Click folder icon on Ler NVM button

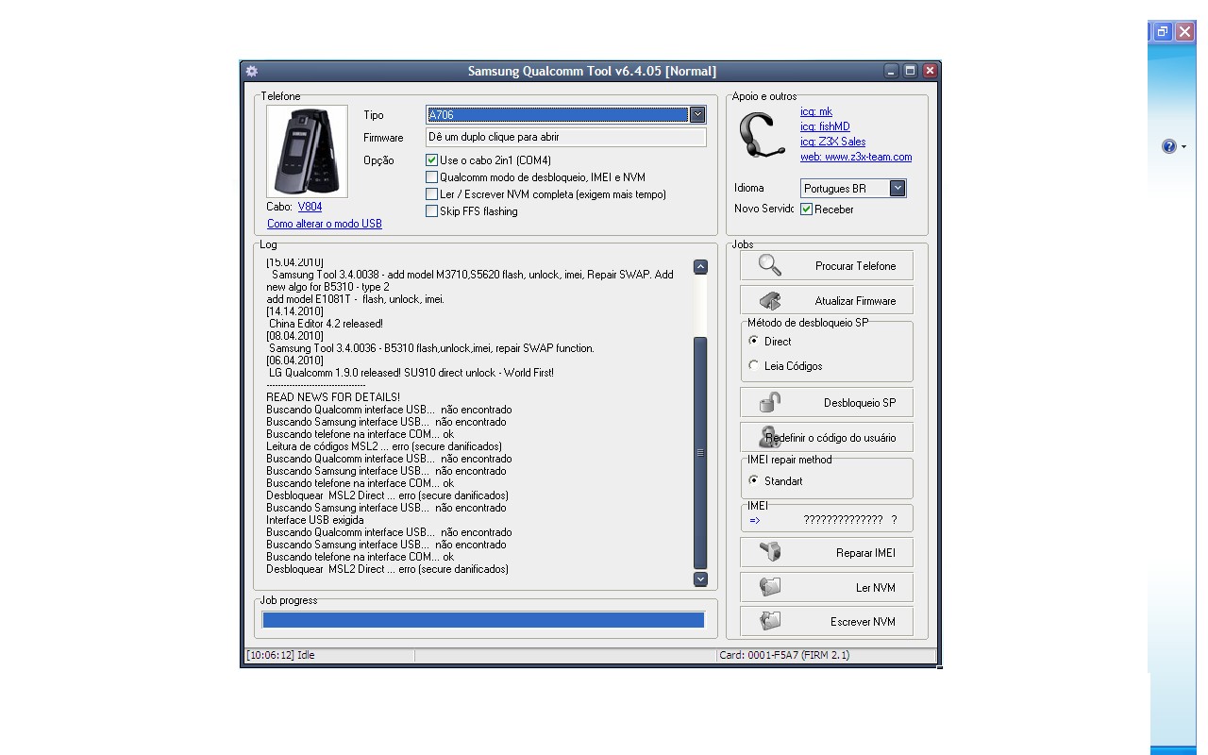click(770, 587)
